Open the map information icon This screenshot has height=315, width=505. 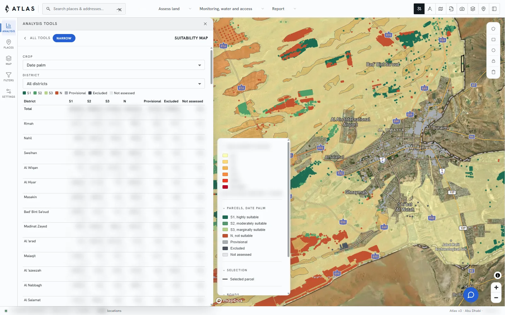pos(498,275)
